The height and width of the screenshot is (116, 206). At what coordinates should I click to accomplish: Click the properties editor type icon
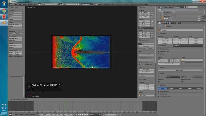pyautogui.click(x=160, y=23)
